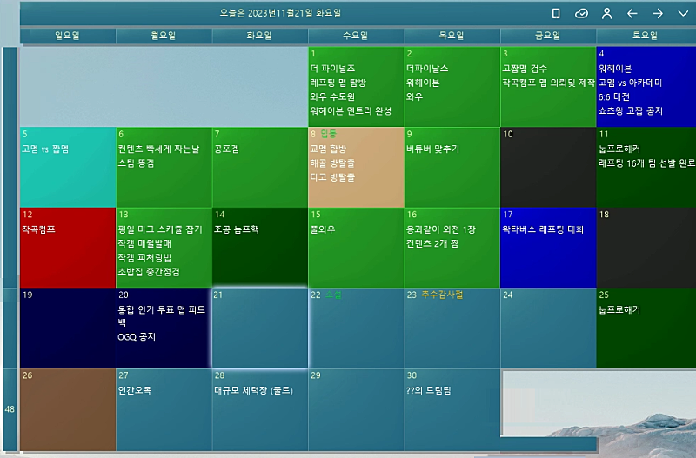The width and height of the screenshot is (696, 458).
Task: Click '공포겜' event on day 7
Action: tap(226, 149)
